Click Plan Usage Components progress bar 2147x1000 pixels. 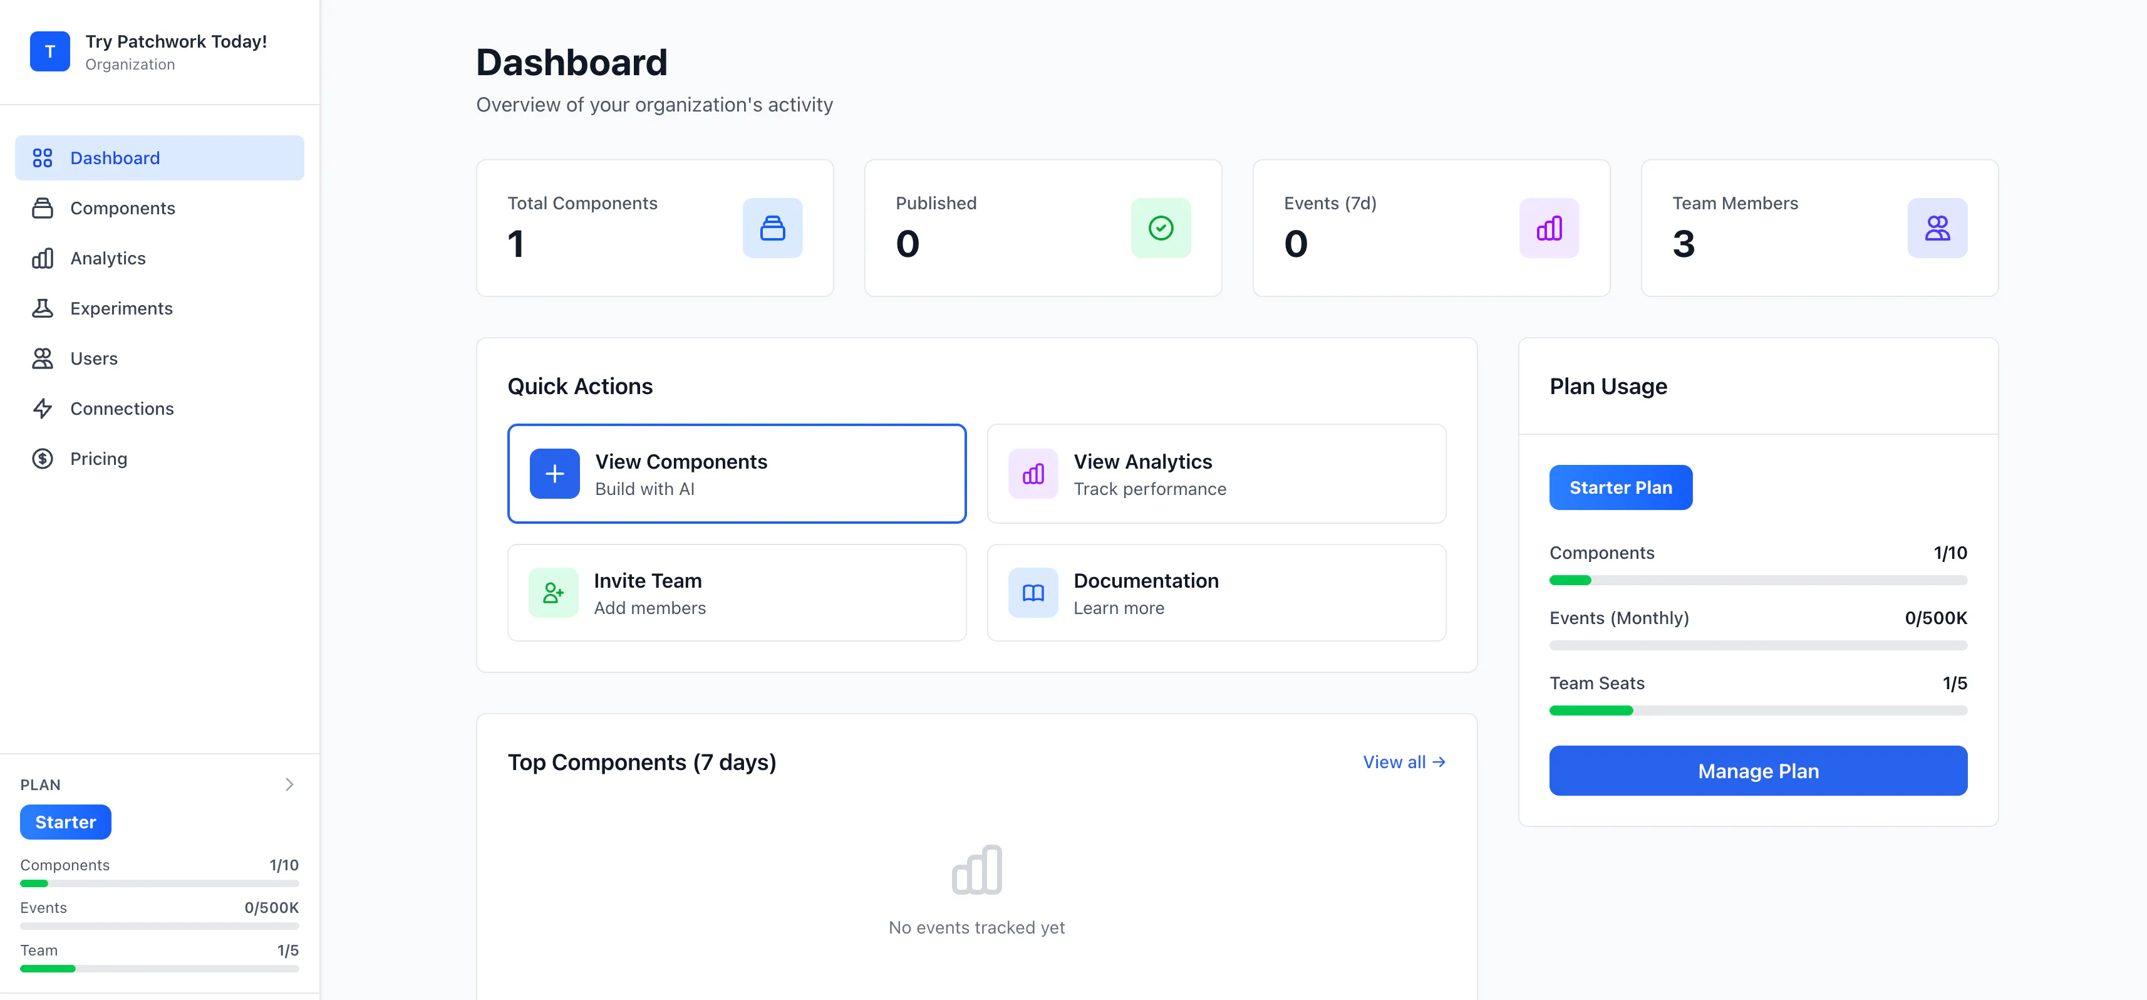1759,580
